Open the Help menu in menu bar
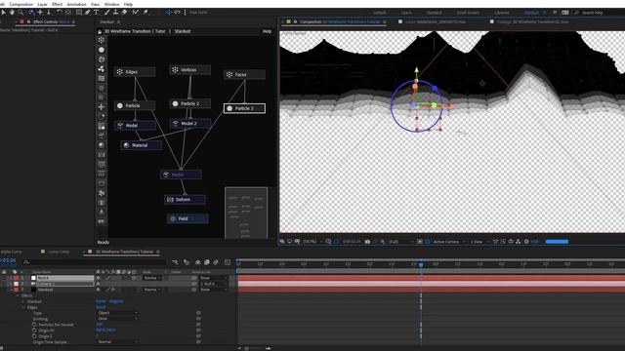 point(128,4)
